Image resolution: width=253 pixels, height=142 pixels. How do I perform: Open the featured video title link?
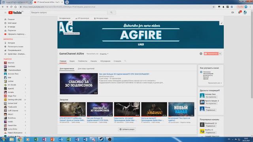point(124,74)
